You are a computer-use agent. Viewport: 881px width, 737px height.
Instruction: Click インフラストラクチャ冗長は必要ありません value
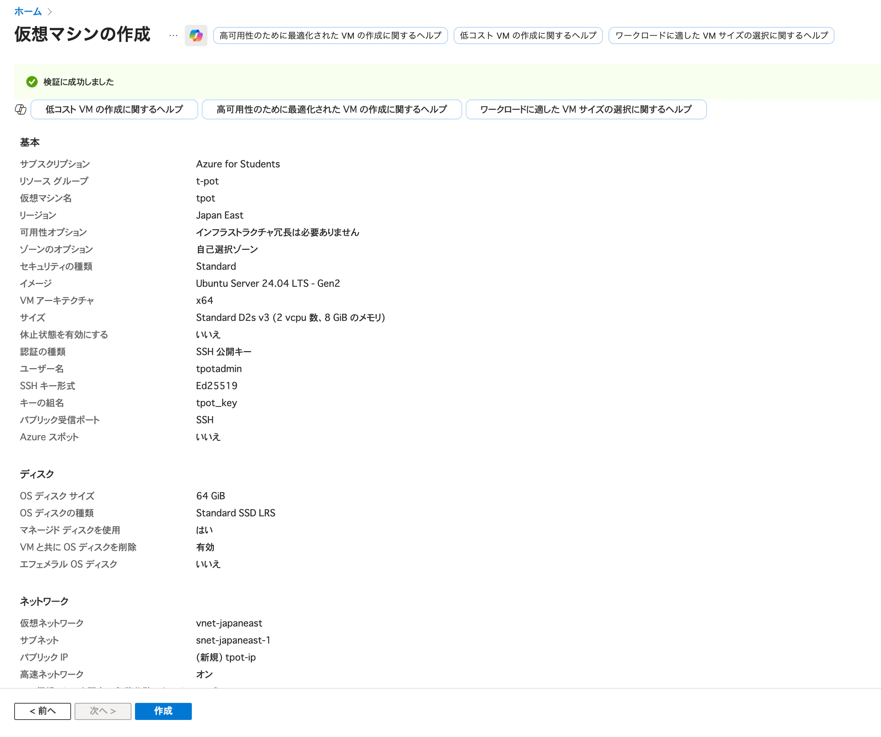pos(278,232)
